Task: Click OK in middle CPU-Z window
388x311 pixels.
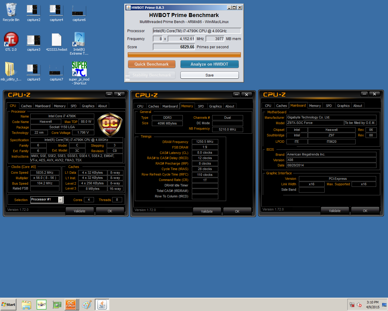Action: 237,211
